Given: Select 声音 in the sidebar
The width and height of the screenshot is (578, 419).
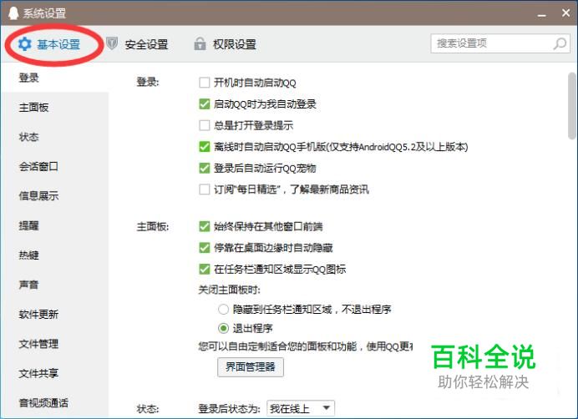Looking at the screenshot, I should [54, 285].
